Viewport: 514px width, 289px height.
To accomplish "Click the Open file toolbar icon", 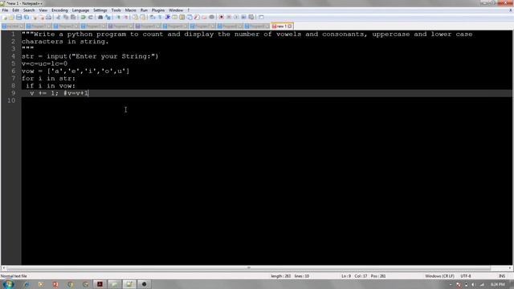I will pyautogui.click(x=11, y=17).
